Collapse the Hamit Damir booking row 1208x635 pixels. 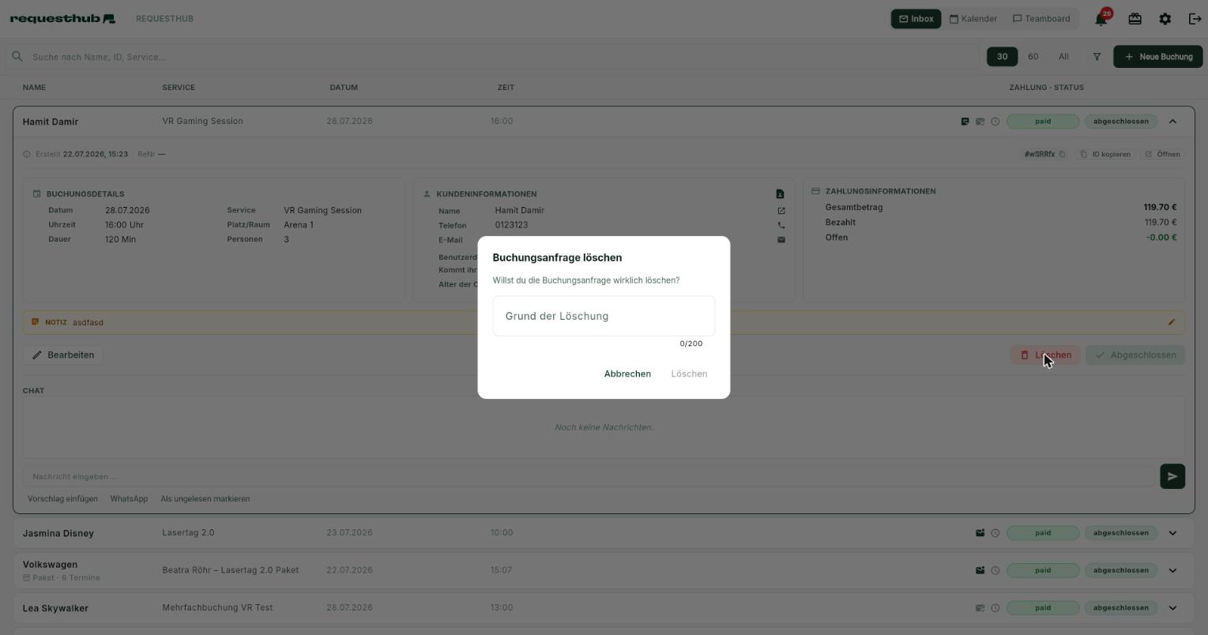[x=1172, y=122]
